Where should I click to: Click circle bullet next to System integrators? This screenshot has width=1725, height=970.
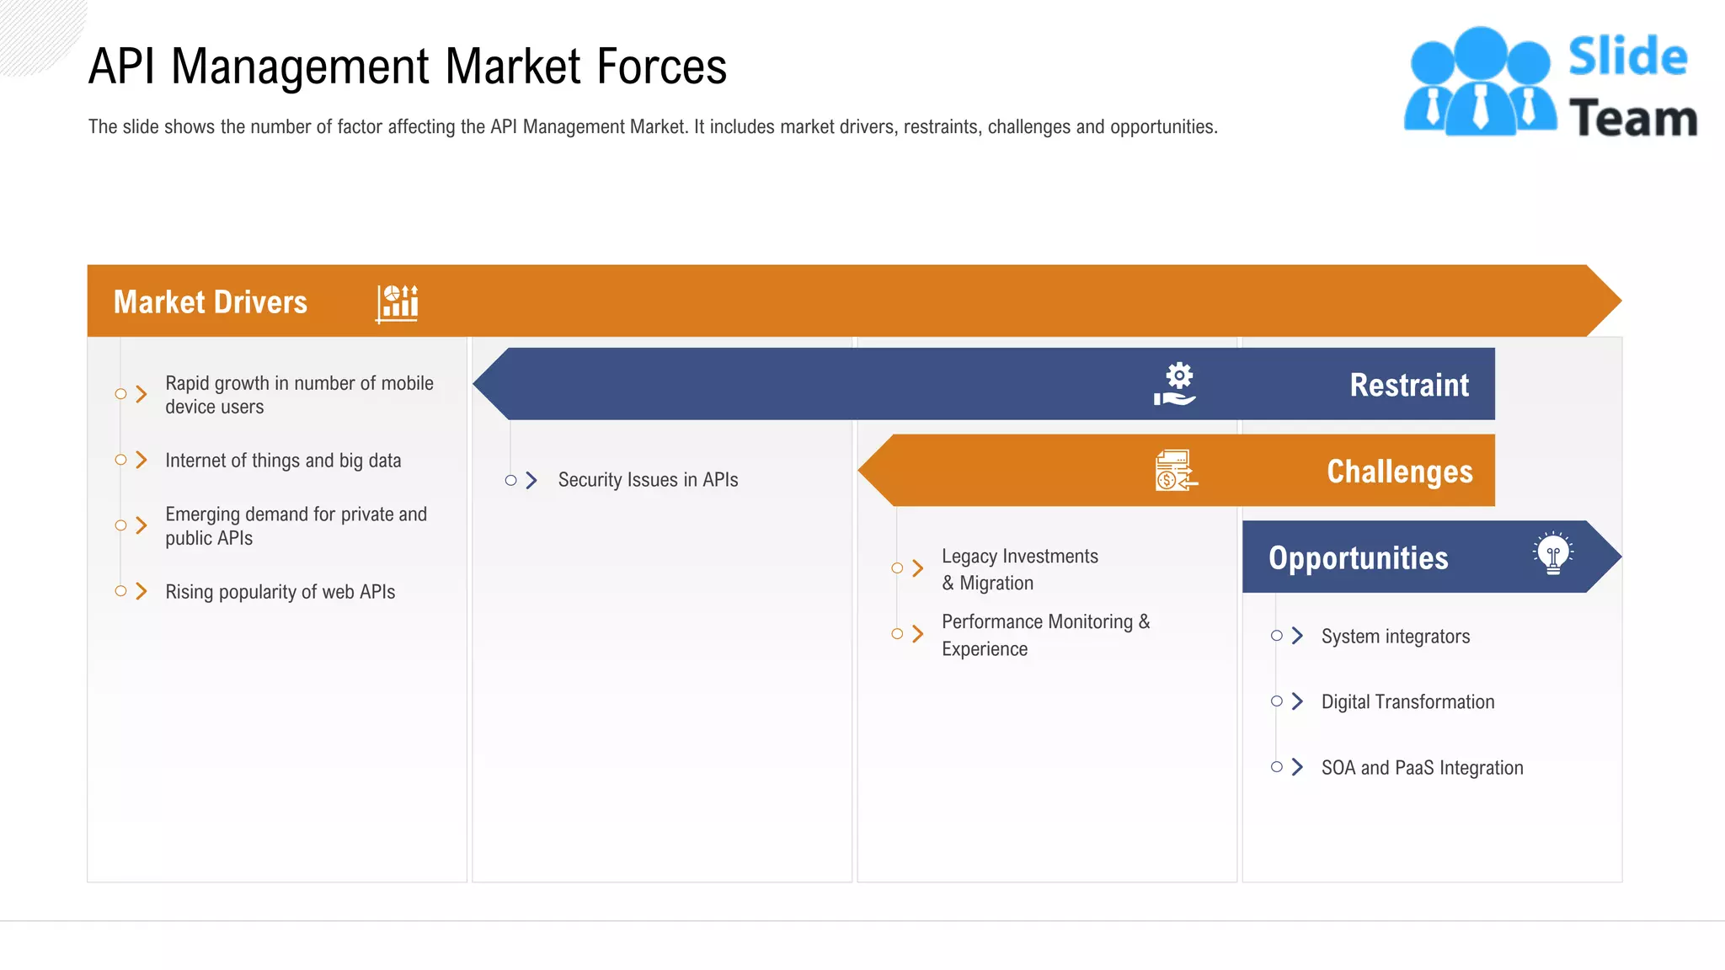coord(1277,636)
